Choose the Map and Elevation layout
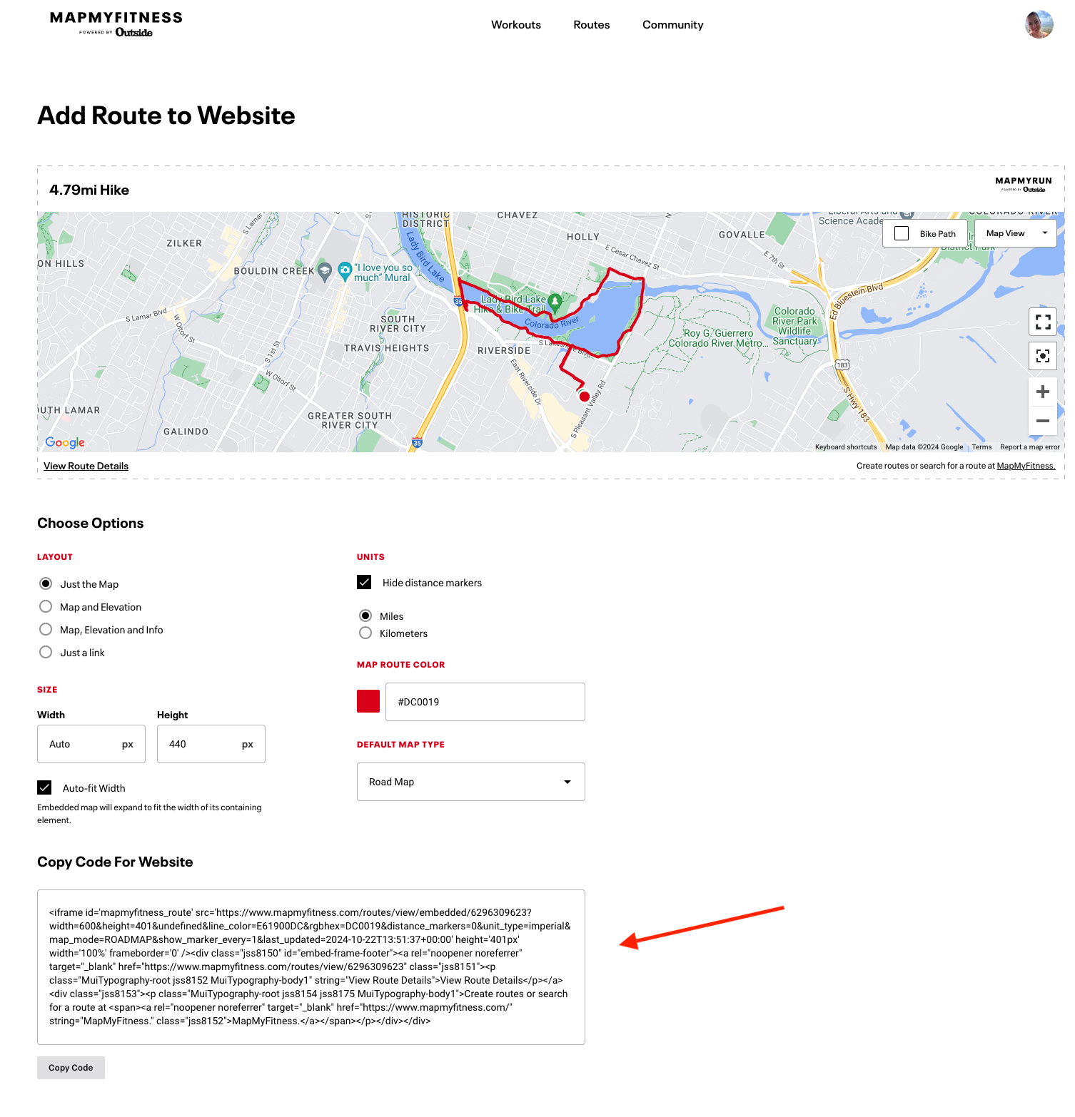Viewport: 1075px width, 1117px height. click(46, 607)
